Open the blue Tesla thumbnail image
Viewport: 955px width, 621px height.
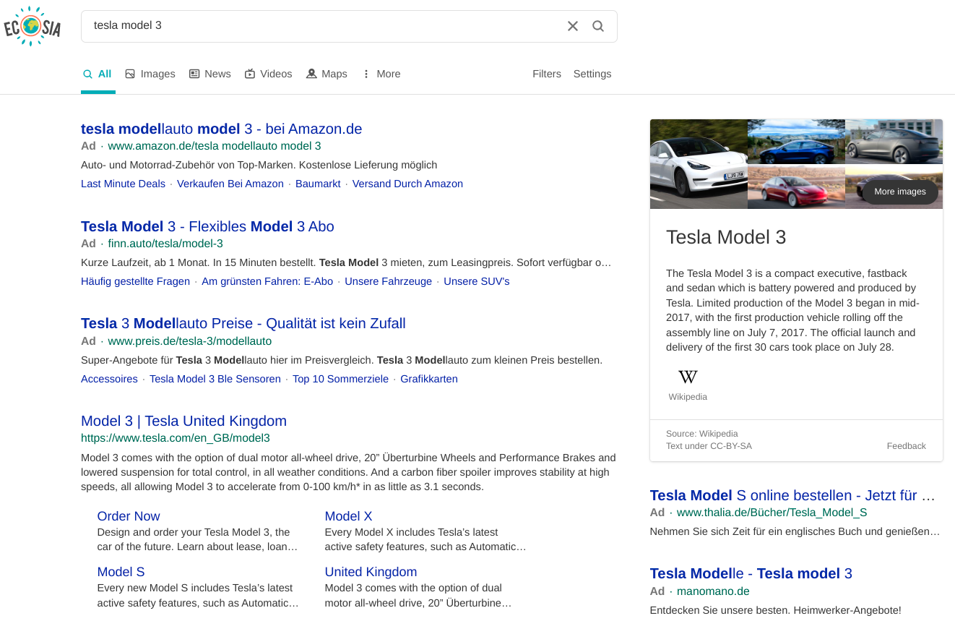tap(796, 142)
